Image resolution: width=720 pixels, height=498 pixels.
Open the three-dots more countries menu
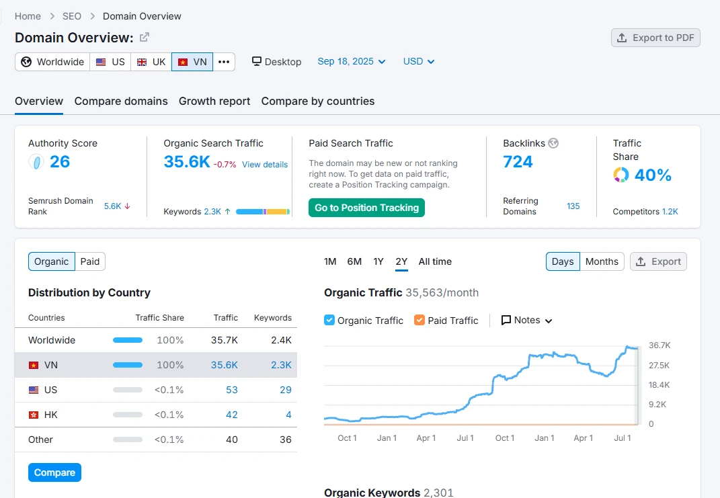224,62
